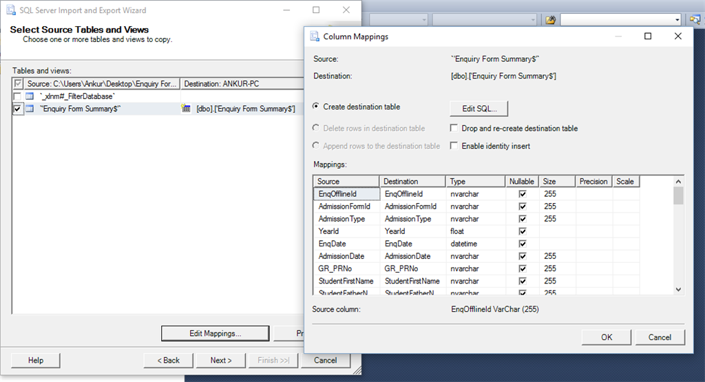The width and height of the screenshot is (705, 382).
Task: Select Create destination table radio button
Action: point(316,107)
